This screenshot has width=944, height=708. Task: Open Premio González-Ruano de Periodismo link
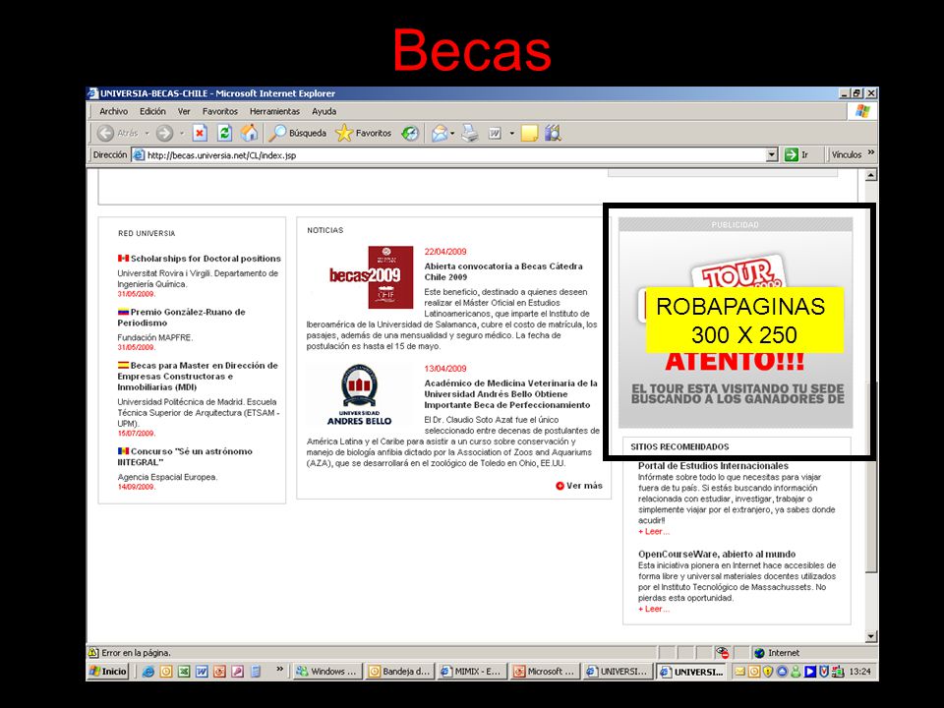click(181, 318)
